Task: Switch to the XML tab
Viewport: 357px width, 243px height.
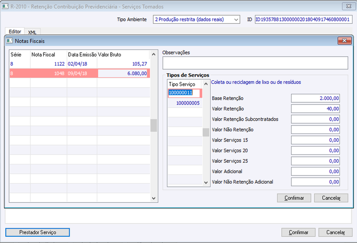Action: pyautogui.click(x=32, y=32)
